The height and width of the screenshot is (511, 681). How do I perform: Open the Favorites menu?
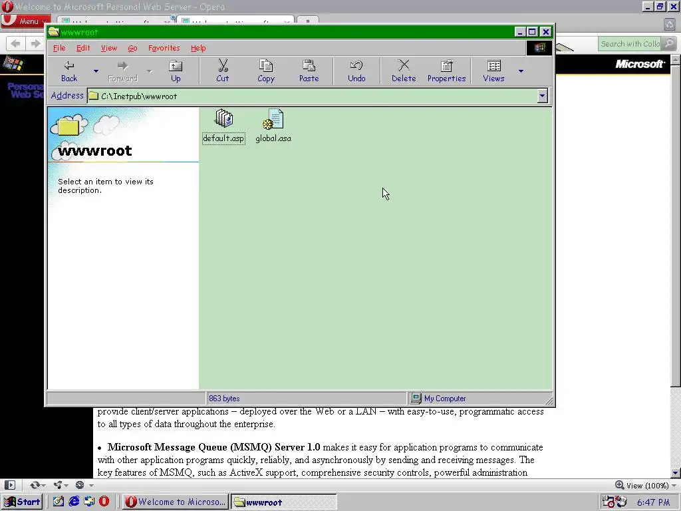coord(164,48)
